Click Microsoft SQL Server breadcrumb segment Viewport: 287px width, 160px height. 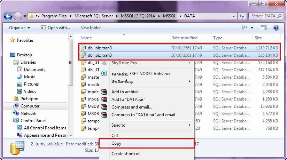94,16
